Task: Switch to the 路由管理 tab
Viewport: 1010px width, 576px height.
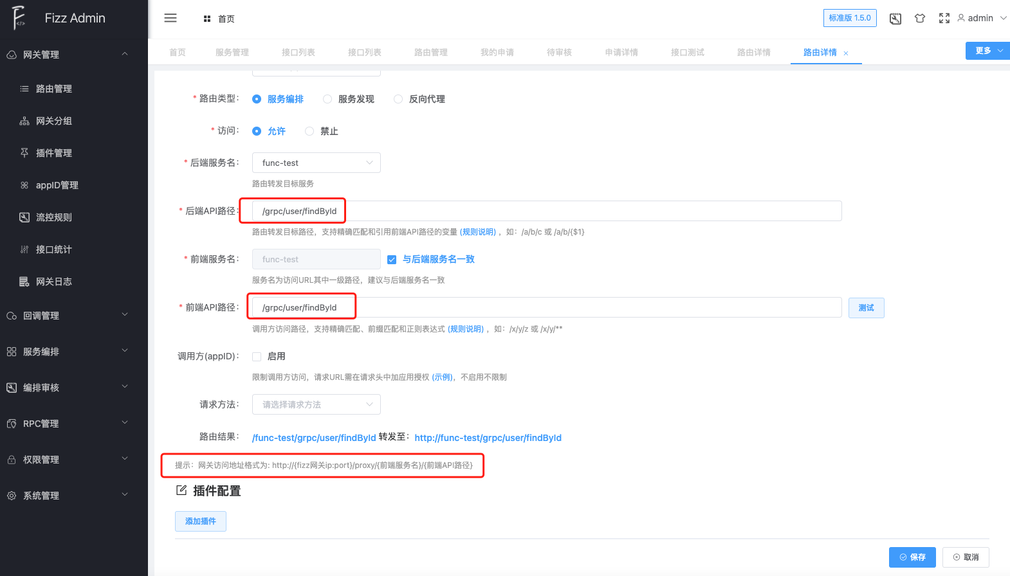Action: point(431,53)
